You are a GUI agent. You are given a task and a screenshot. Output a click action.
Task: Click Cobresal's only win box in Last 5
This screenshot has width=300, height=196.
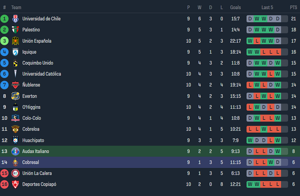point(271,163)
